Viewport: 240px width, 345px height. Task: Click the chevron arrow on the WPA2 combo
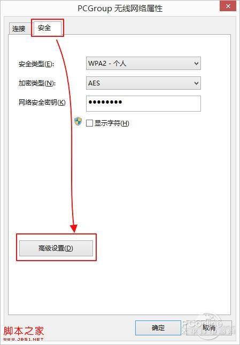pyautogui.click(x=196, y=64)
